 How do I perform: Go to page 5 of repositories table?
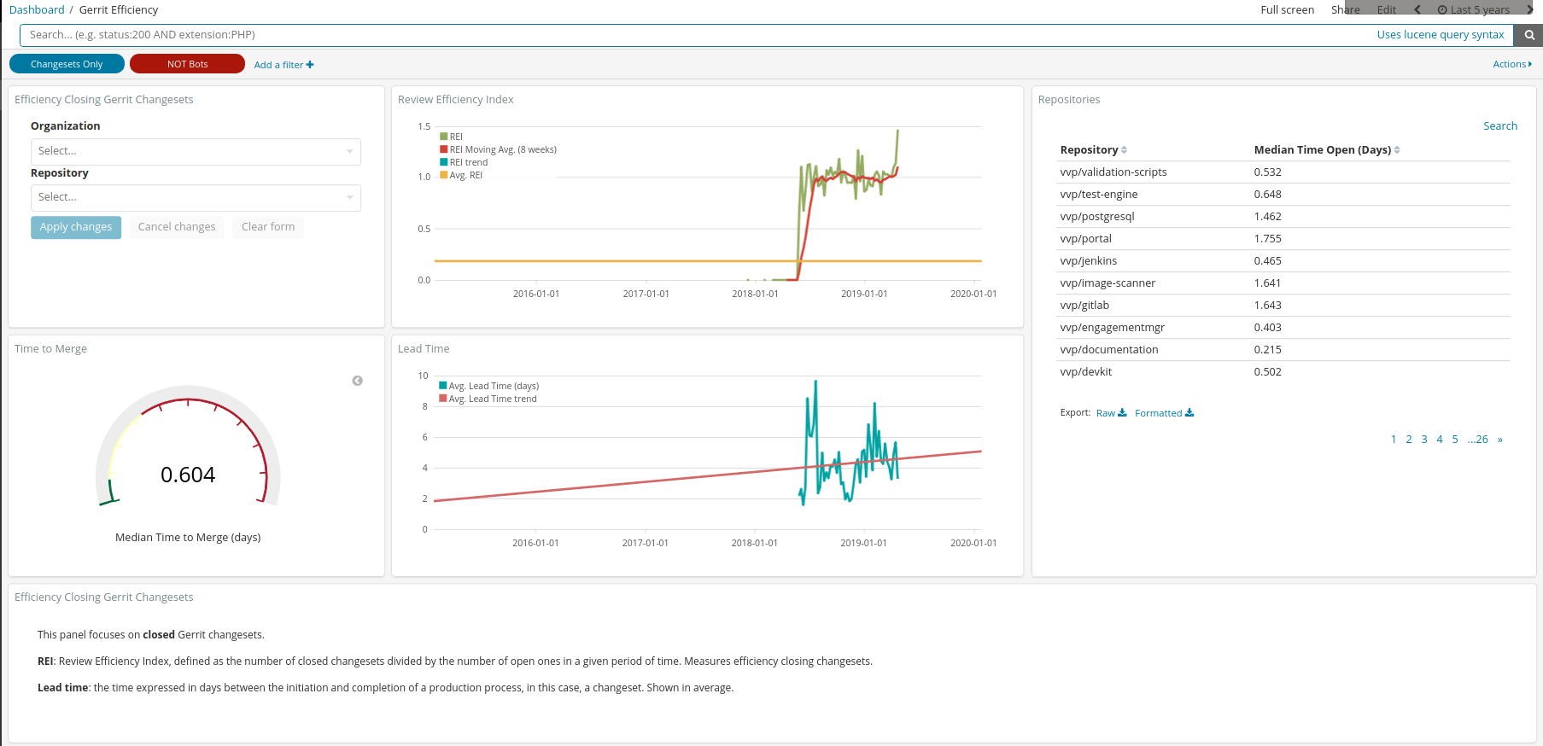(x=1455, y=440)
